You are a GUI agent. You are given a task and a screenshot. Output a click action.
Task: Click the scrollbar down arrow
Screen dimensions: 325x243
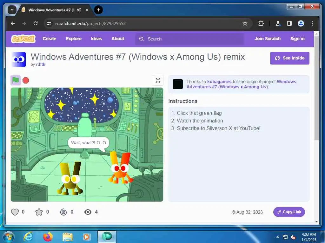click(316, 222)
